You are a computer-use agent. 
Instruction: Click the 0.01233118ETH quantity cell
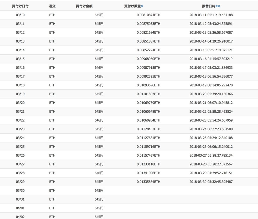[x=148, y=164]
